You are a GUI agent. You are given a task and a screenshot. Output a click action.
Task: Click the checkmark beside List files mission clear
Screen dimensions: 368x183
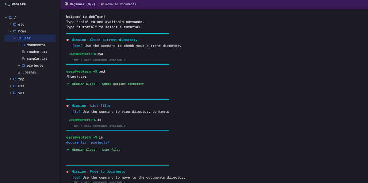[x=68, y=150]
